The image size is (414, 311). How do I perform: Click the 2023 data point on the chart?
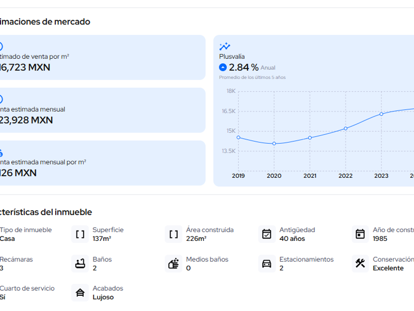point(381,114)
